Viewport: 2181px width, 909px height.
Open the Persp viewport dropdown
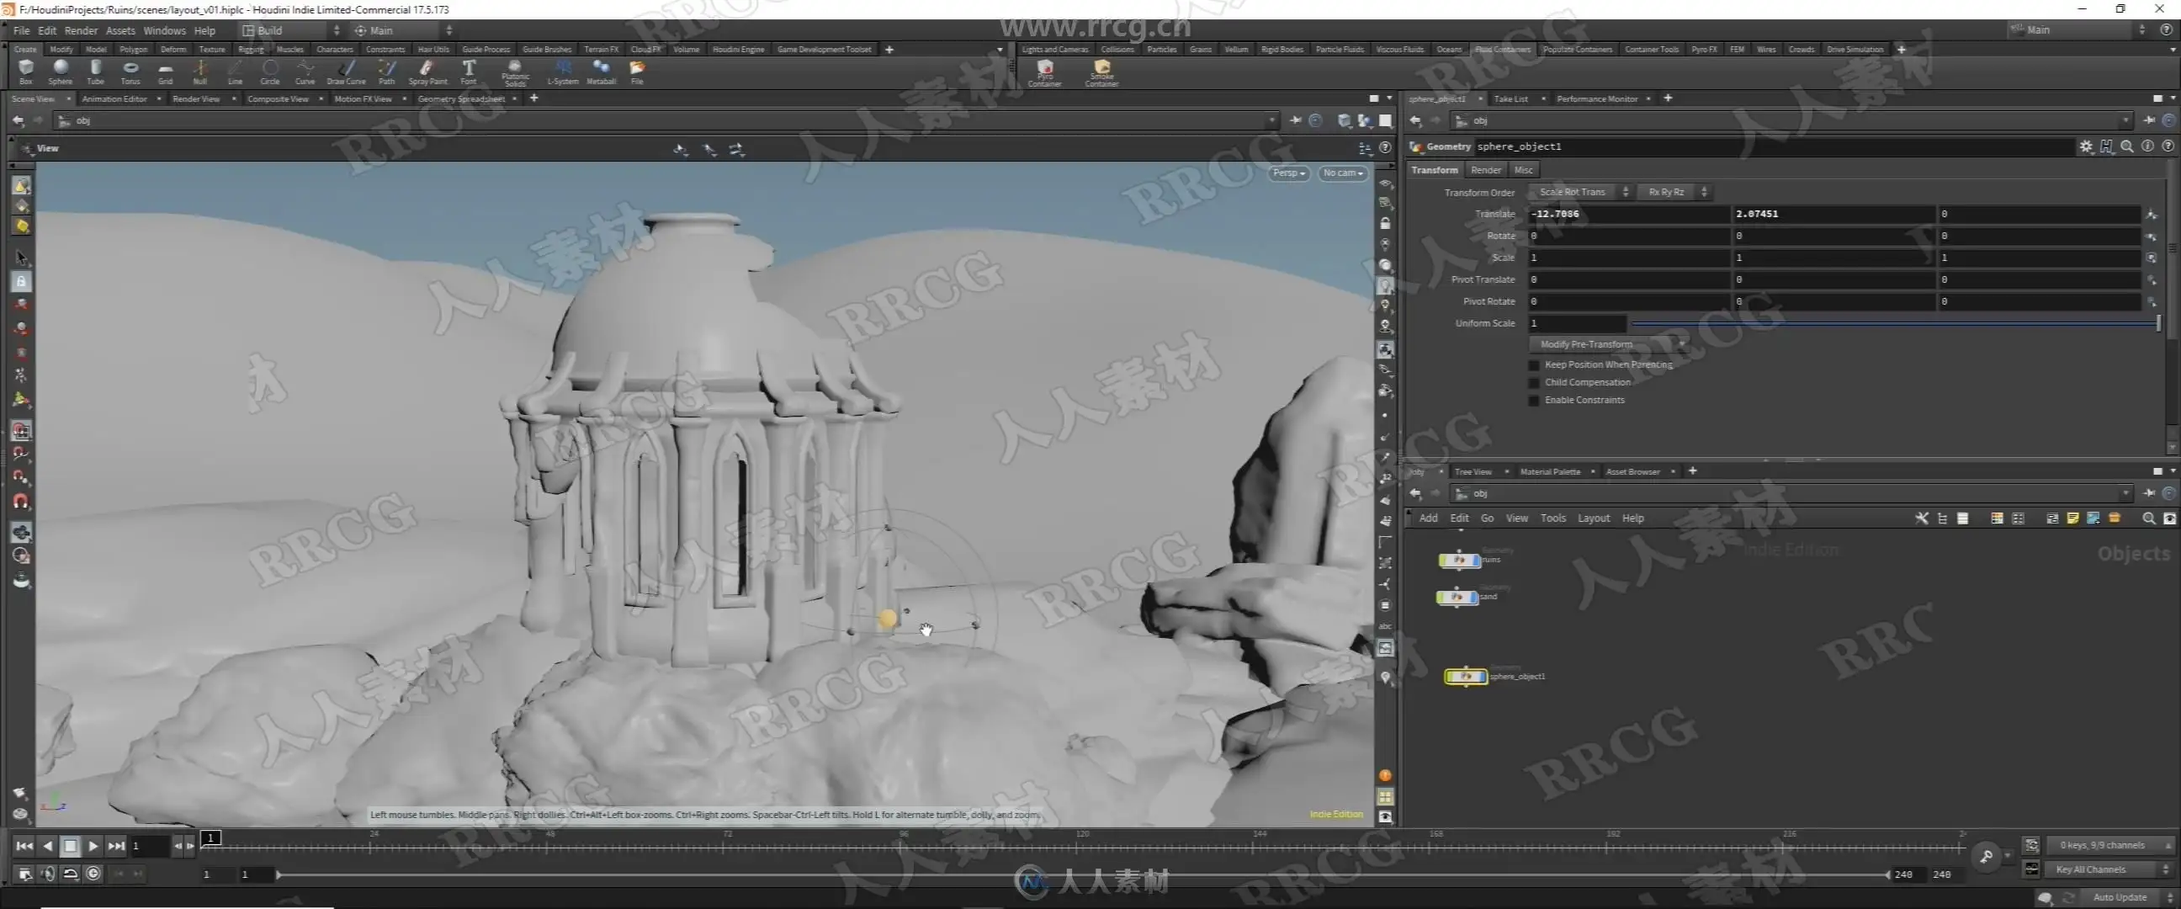pyautogui.click(x=1288, y=173)
